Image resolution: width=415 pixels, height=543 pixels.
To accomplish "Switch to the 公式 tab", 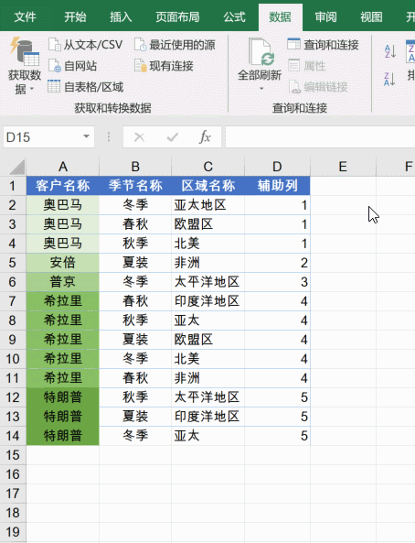I will tap(235, 16).
